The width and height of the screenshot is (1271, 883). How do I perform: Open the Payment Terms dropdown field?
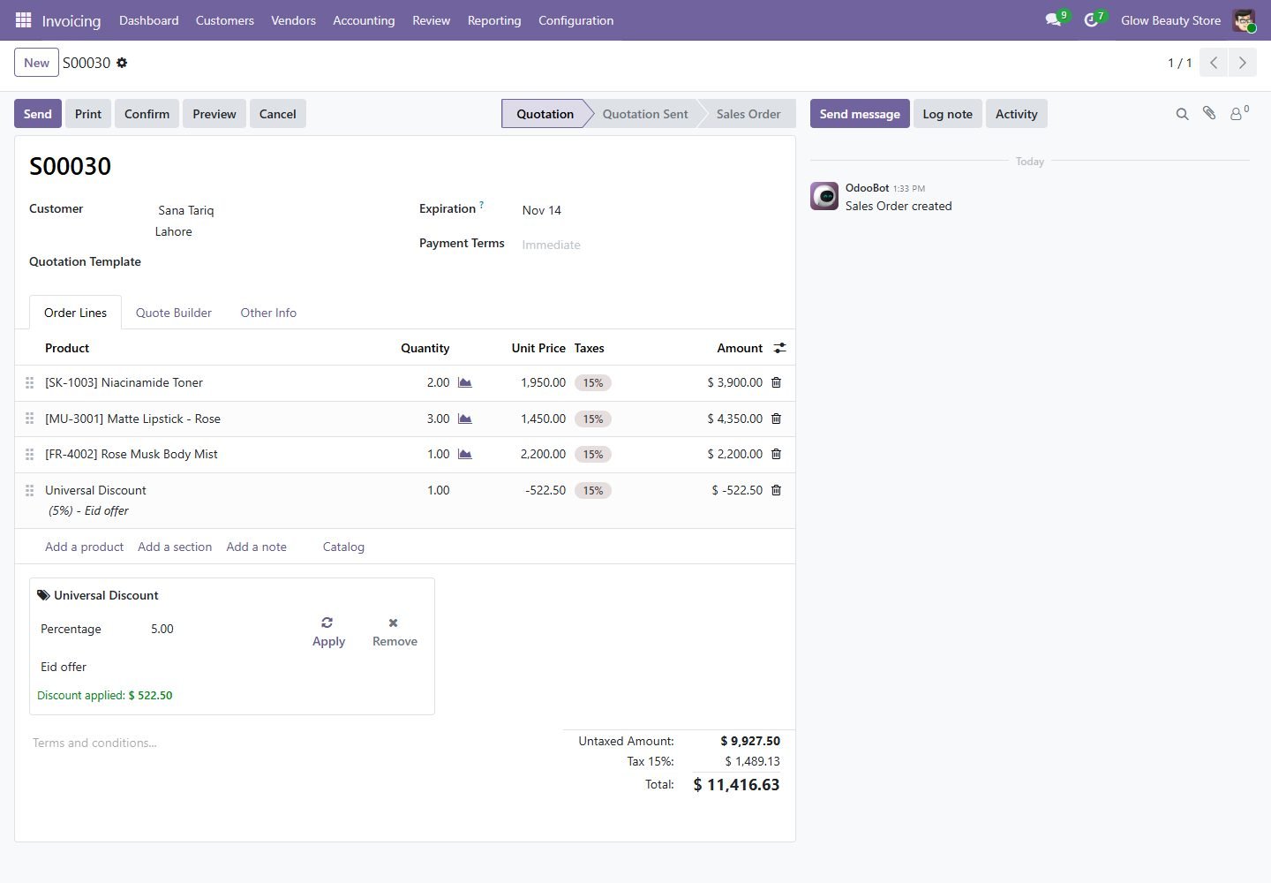click(x=649, y=245)
